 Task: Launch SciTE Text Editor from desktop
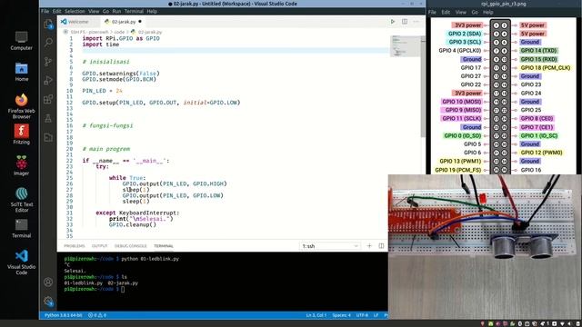tap(22, 200)
